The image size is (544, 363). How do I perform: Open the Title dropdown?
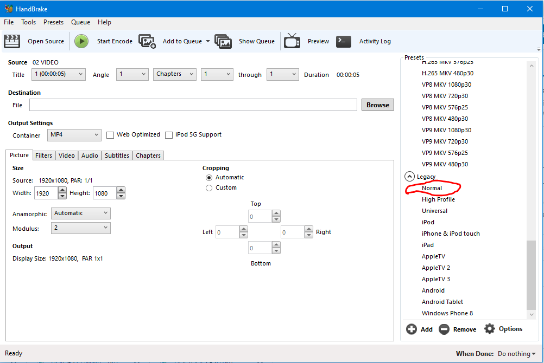point(58,74)
